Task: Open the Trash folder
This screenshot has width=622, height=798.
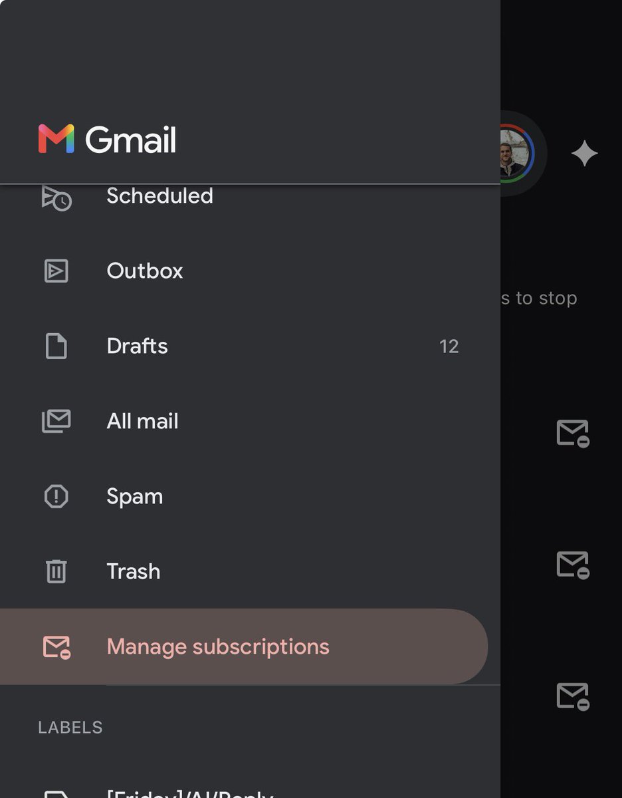Action: 250,571
